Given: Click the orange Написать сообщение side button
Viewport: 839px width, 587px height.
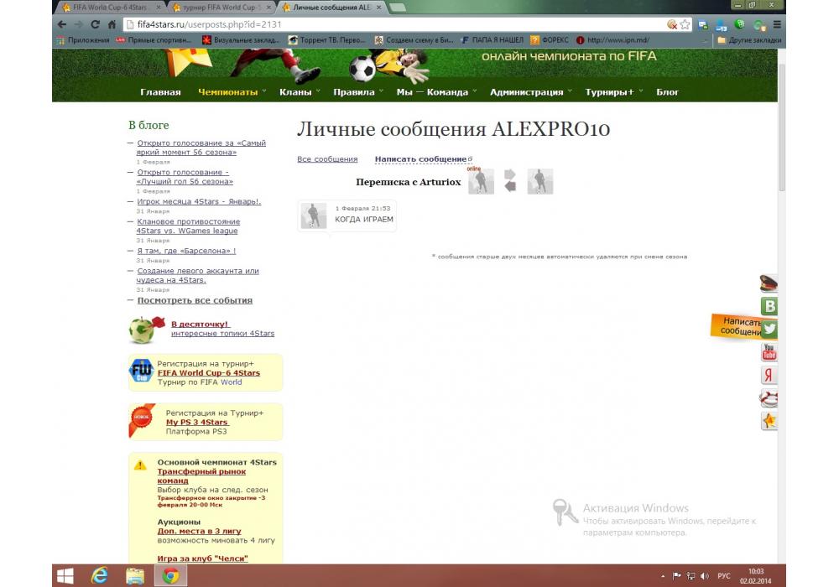Looking at the screenshot, I should pyautogui.click(x=736, y=326).
